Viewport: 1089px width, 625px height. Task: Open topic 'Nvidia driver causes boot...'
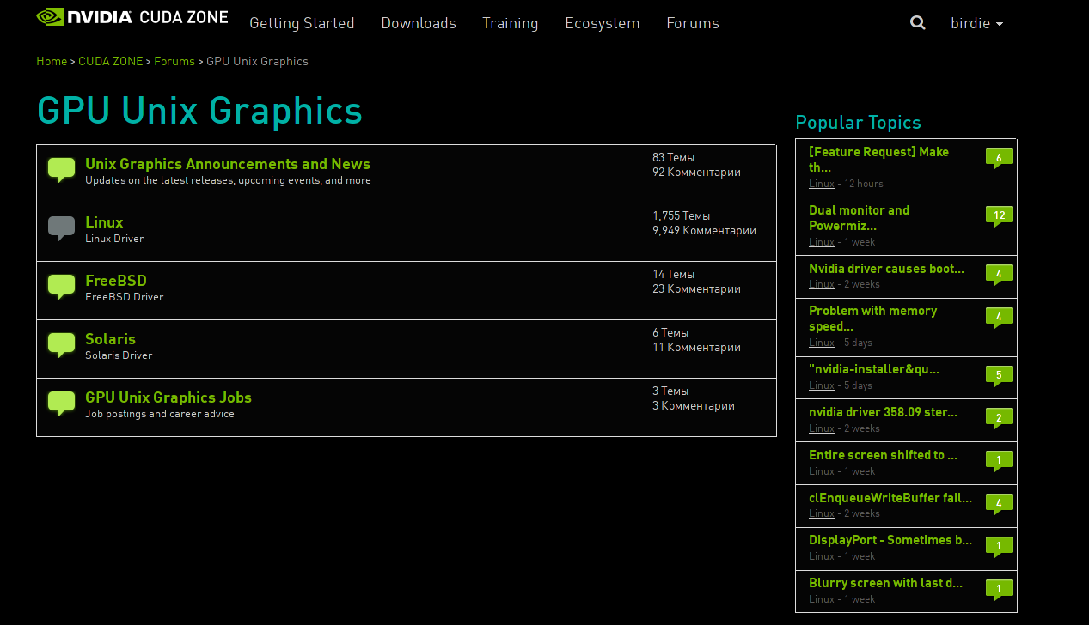tap(886, 269)
